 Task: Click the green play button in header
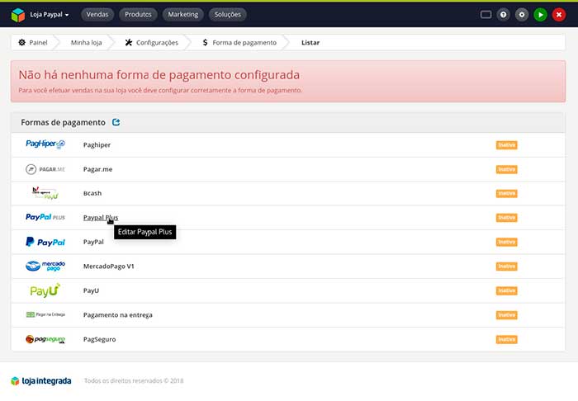(540, 15)
